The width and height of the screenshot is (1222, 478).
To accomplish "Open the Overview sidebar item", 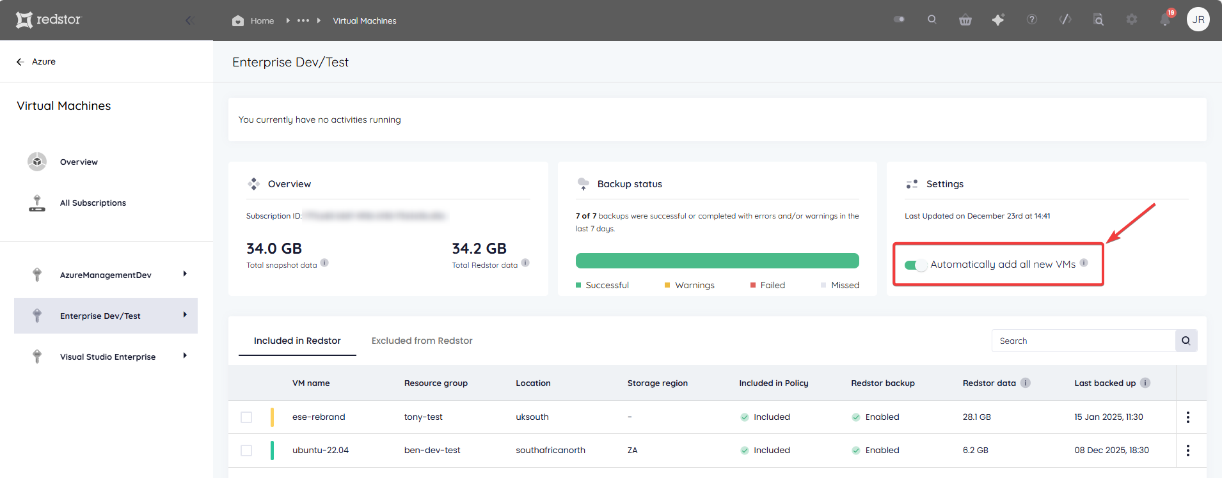I will [x=79, y=162].
